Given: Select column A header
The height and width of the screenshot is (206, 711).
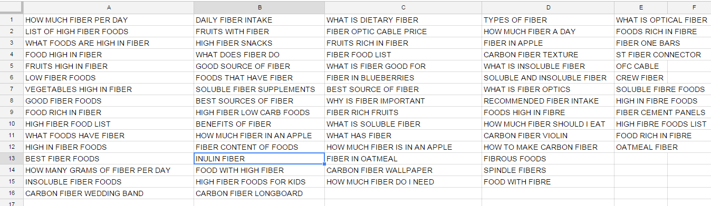Looking at the screenshot, I should point(109,7).
